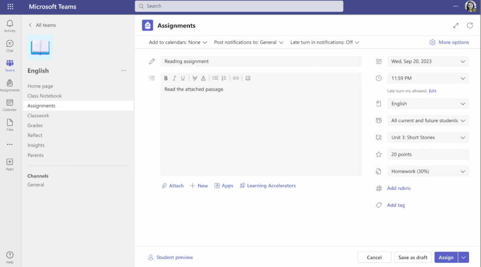Image resolution: width=481 pixels, height=267 pixels.
Task: Select the English team book thumbnail
Action: [40, 47]
